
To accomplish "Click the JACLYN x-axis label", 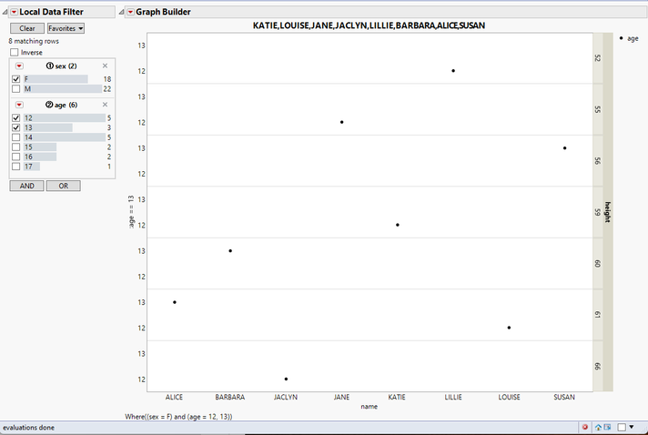I will tap(286, 397).
